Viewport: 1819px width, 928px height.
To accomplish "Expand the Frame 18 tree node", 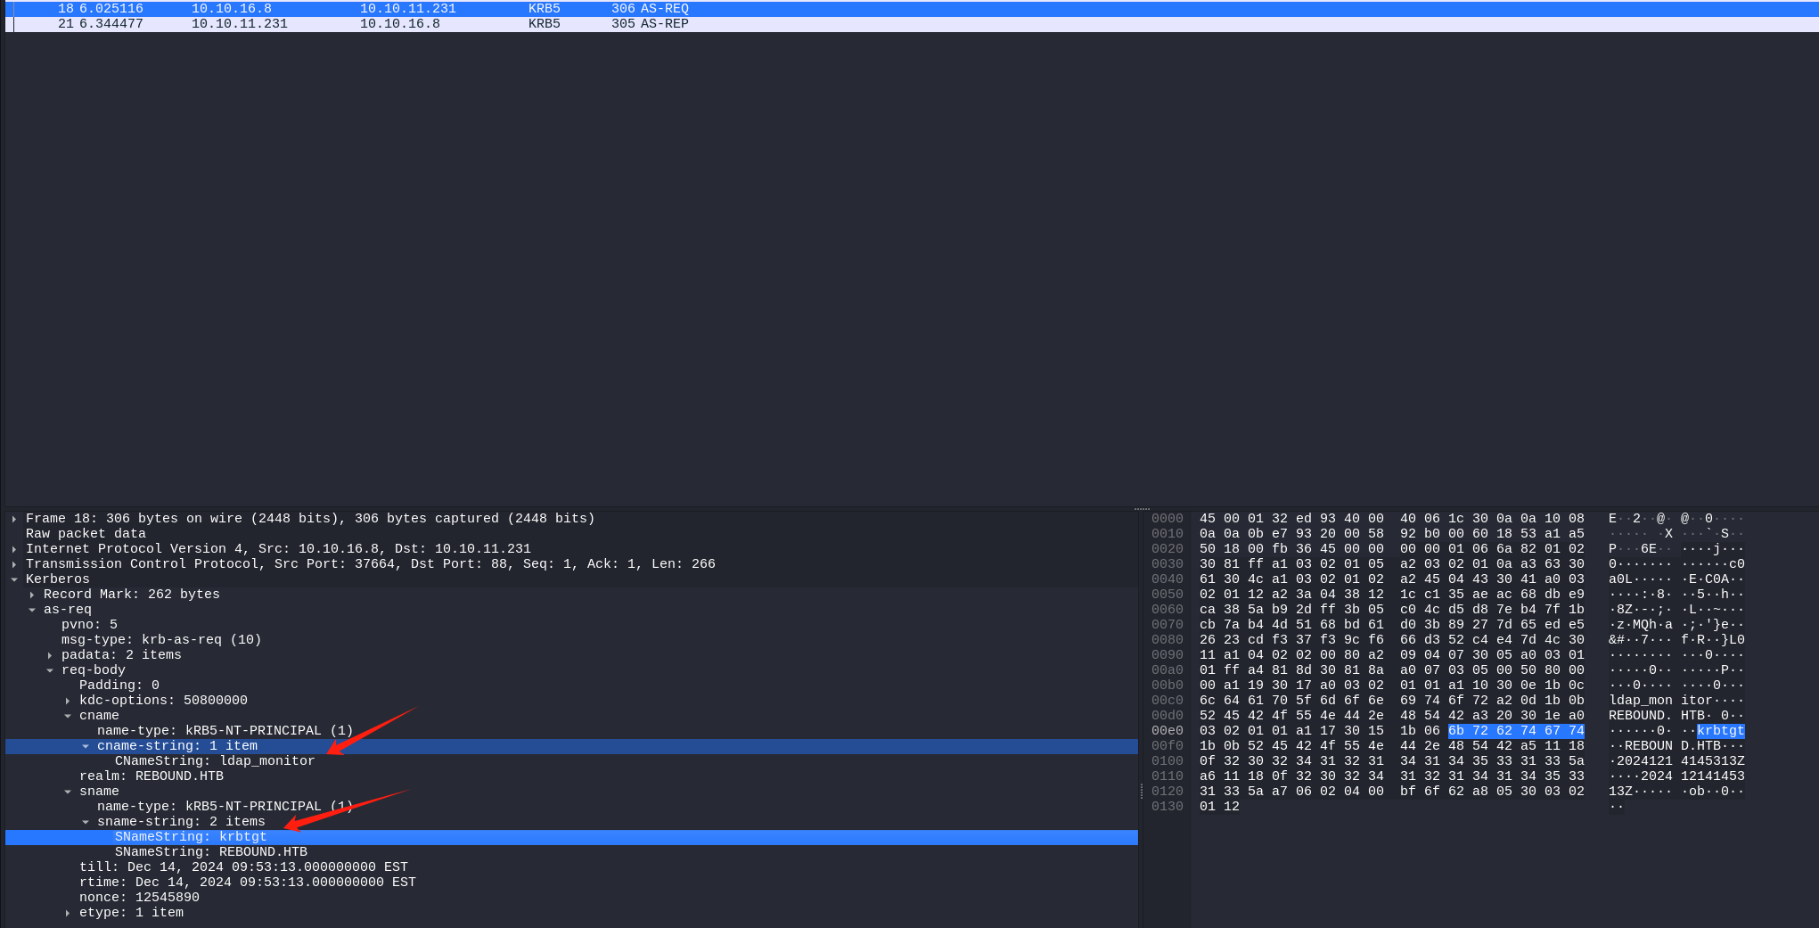I will [14, 519].
